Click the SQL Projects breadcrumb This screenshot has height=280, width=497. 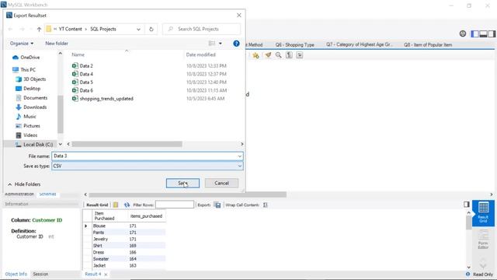(103, 29)
